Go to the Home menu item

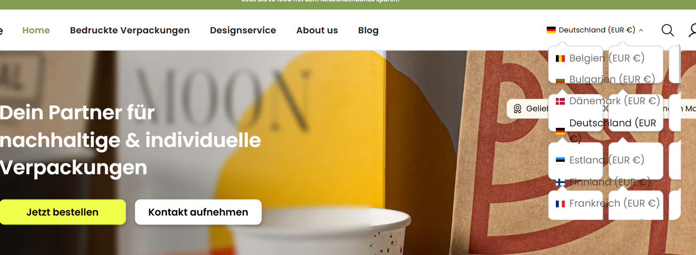[x=36, y=31]
